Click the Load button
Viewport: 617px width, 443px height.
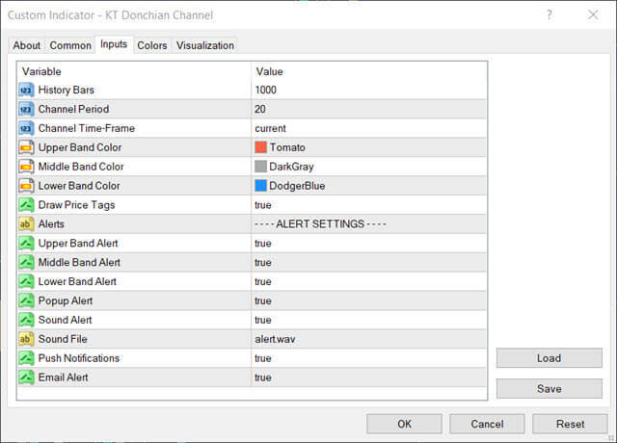click(550, 358)
